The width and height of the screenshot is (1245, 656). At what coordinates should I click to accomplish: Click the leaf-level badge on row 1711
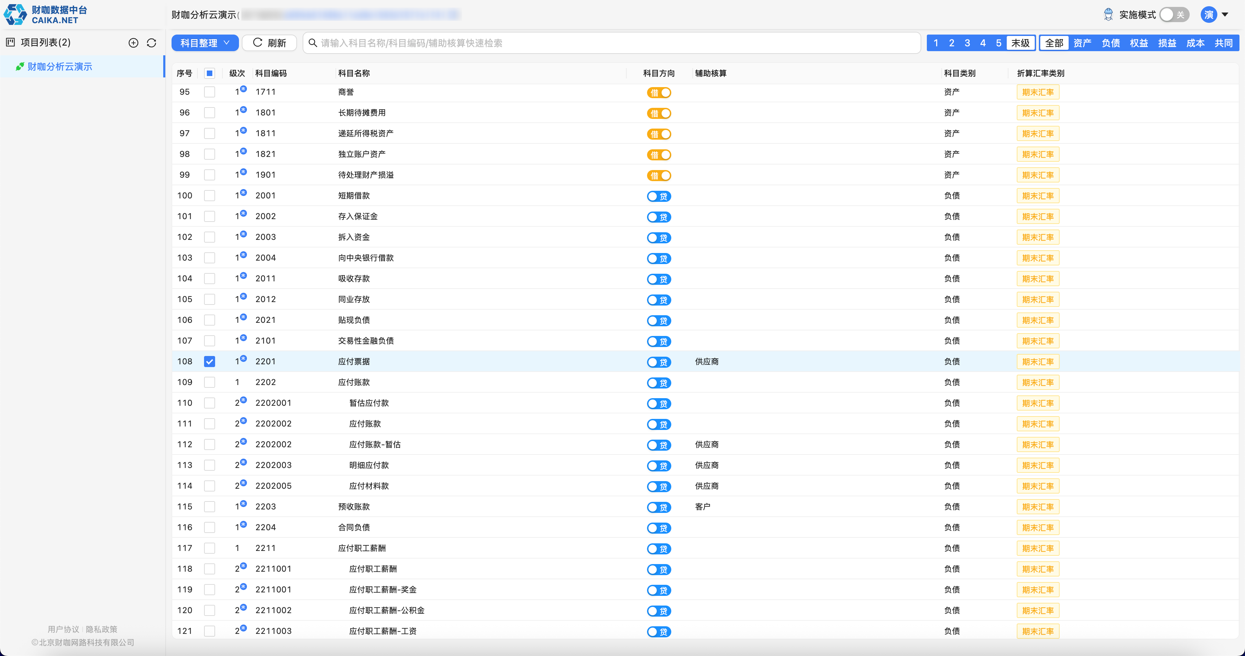point(243,89)
